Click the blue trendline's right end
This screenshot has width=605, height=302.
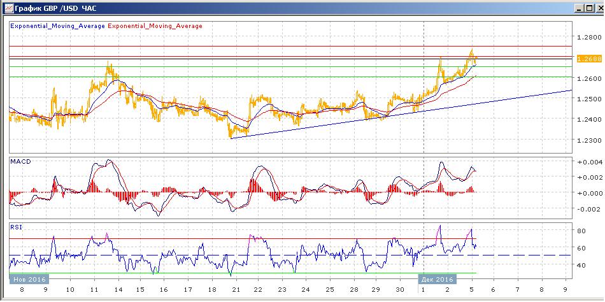pos(569,90)
